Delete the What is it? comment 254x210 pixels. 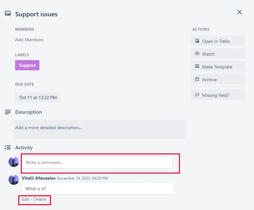(x=40, y=199)
